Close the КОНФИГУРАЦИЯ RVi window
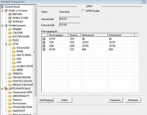147x115 pixels. [144, 2]
